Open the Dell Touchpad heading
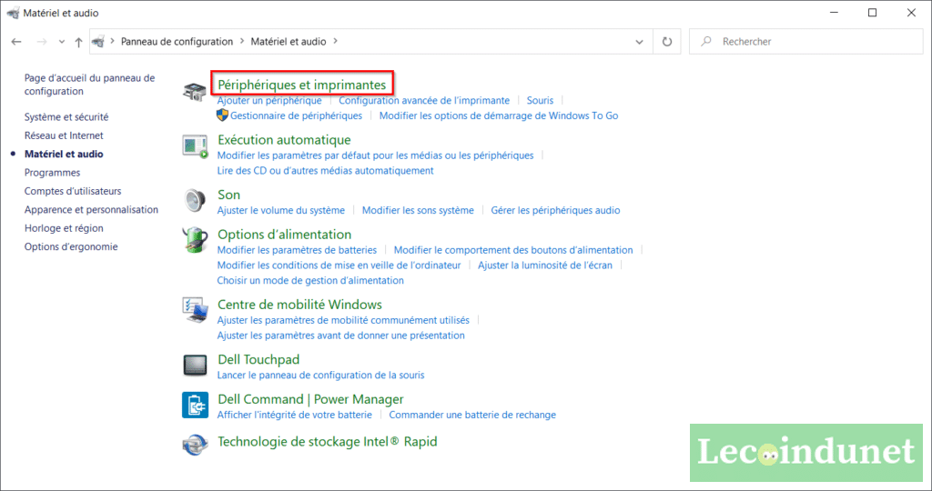This screenshot has height=491, width=932. [258, 359]
